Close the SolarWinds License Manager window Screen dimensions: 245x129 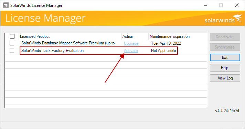(x=237, y=5)
